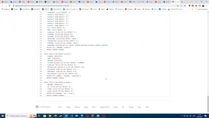Click the red O extension icon
Screen dimensions: 209x118
click(x=193, y=6)
